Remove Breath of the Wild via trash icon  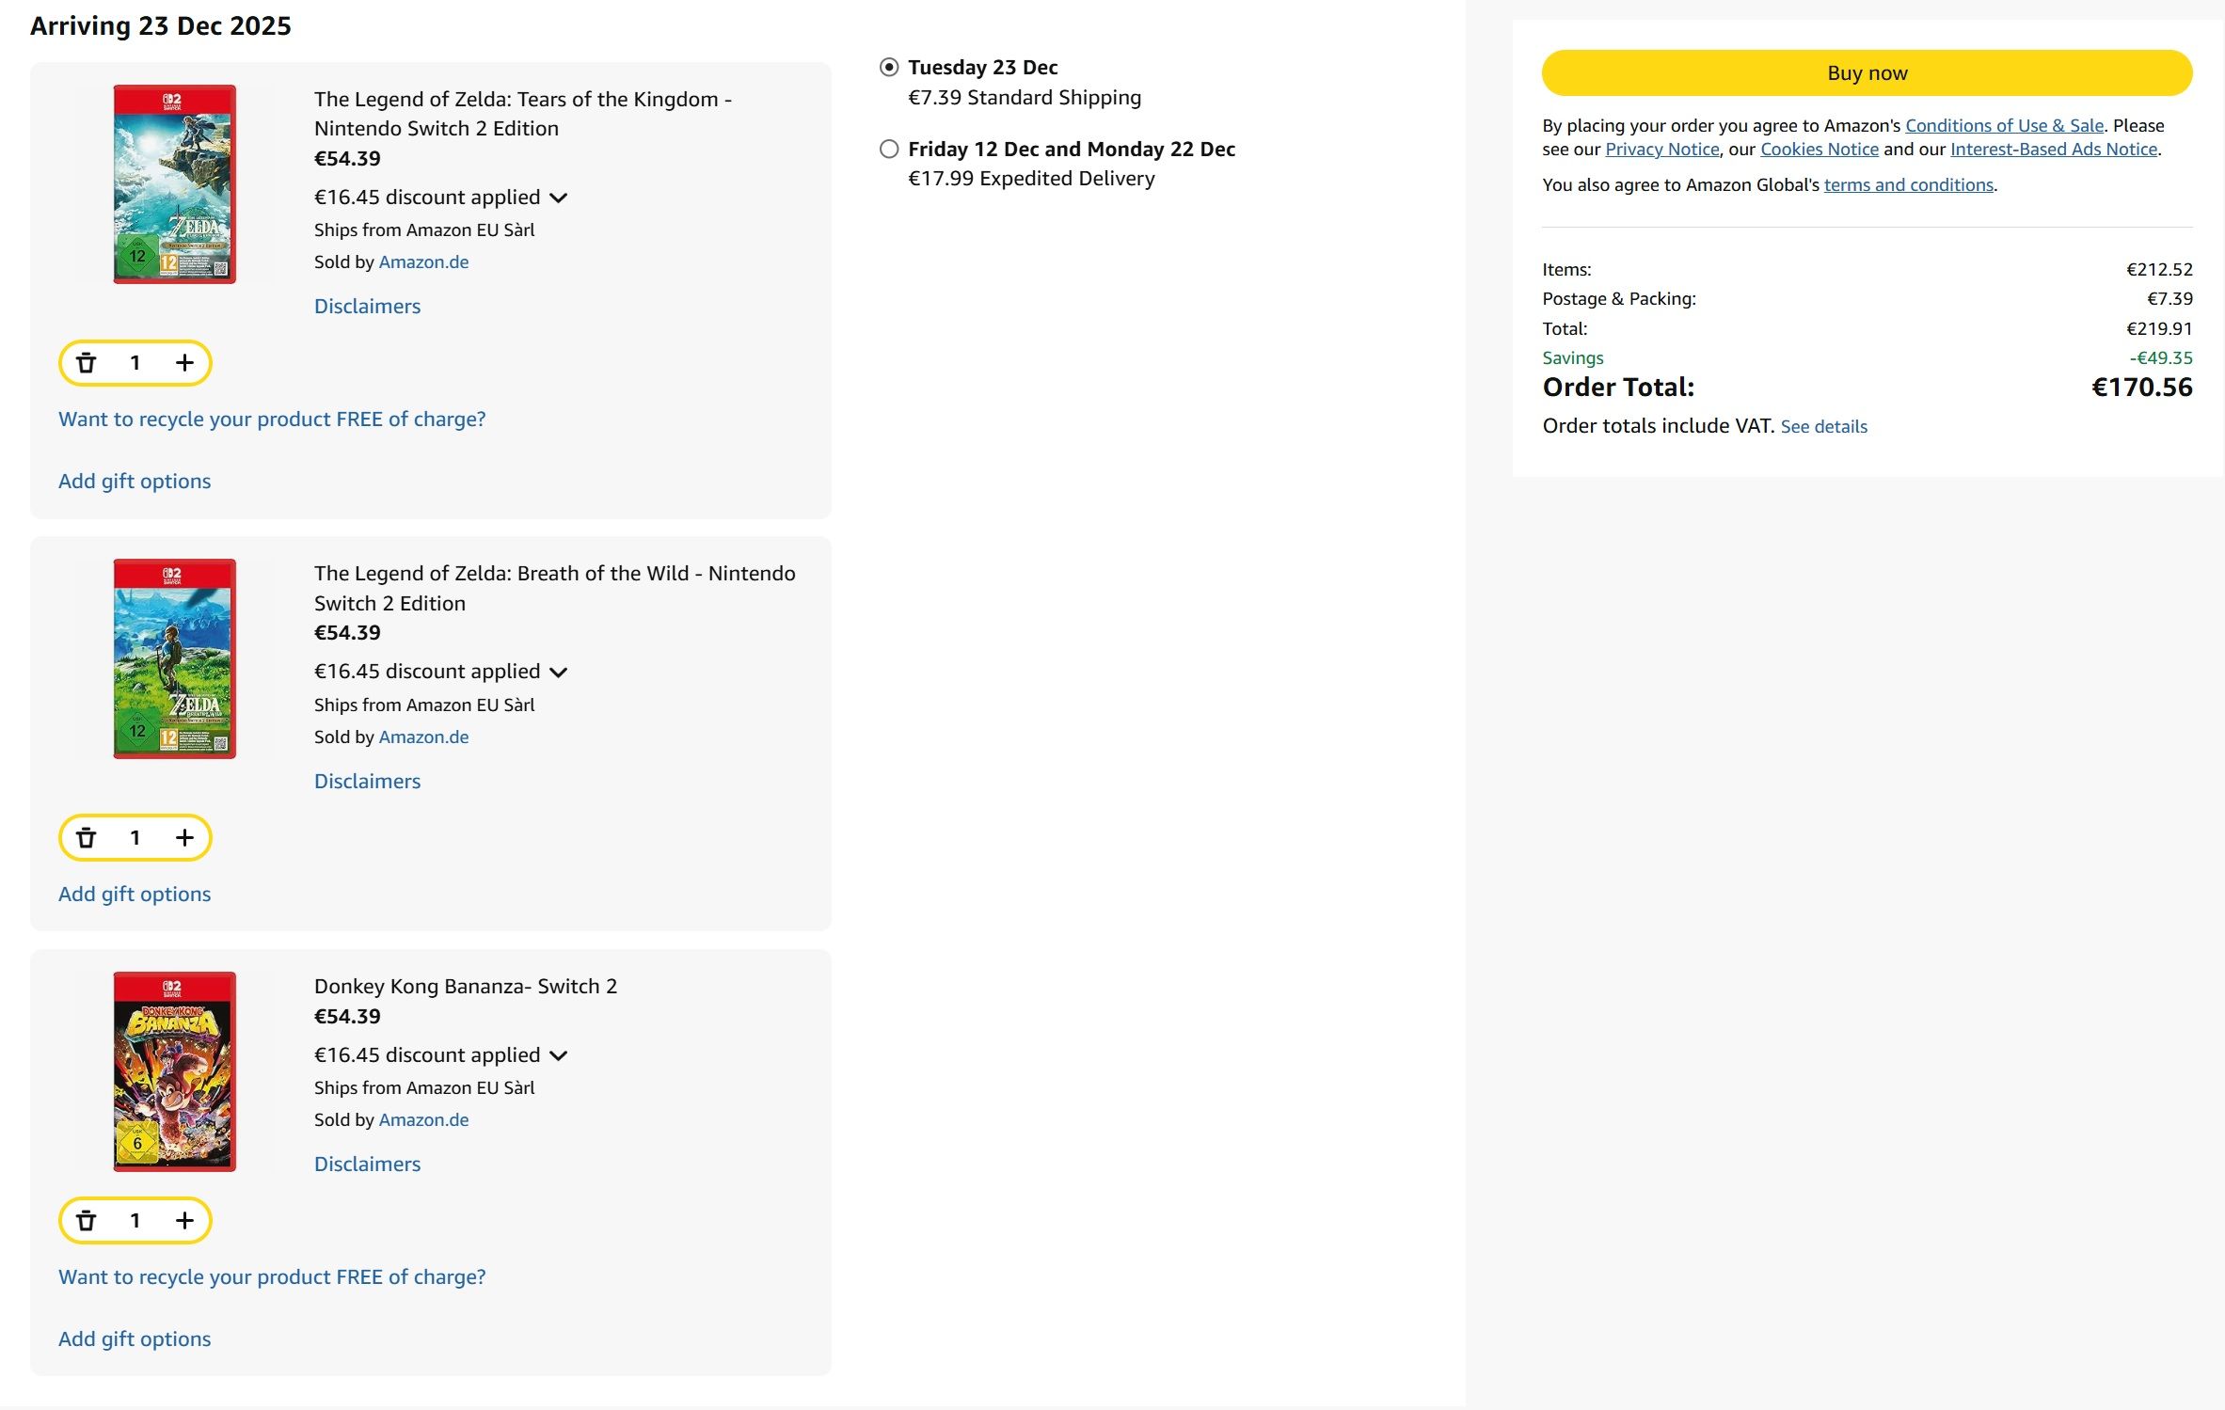point(87,837)
